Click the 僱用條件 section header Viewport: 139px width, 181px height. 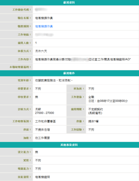click(x=69, y=73)
